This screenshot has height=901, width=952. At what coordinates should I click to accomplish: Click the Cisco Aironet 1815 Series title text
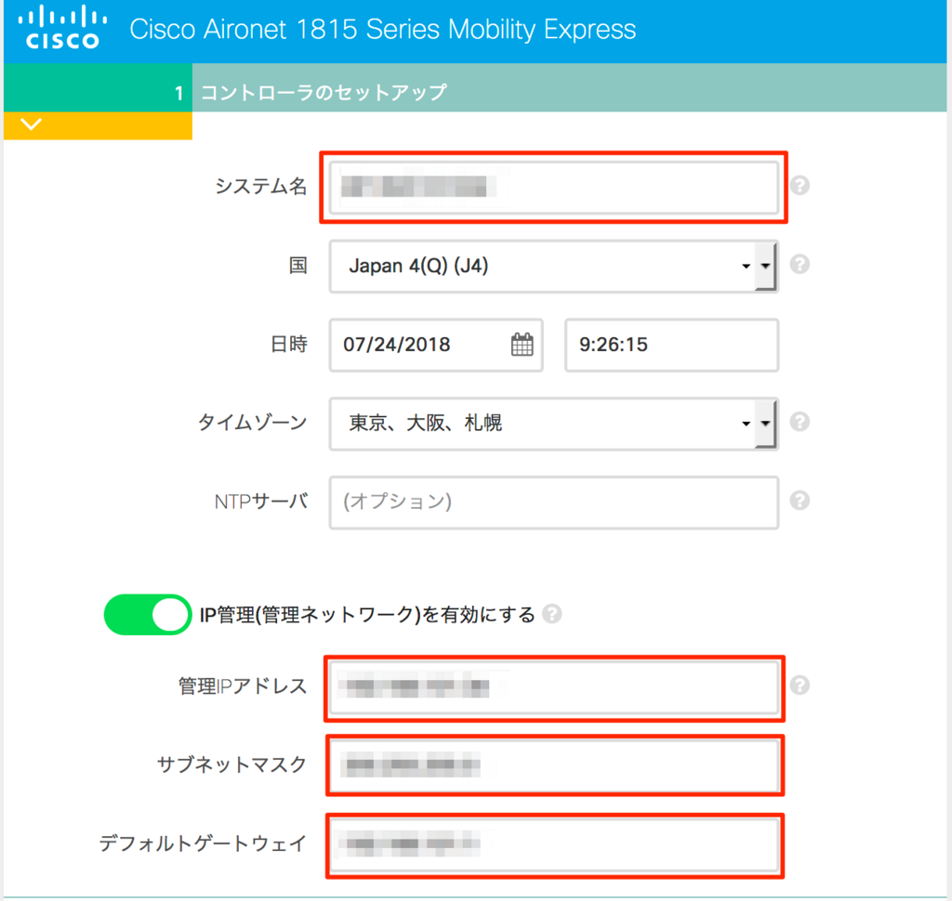point(382,29)
